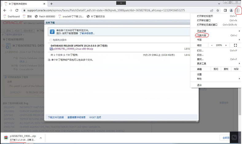The image size is (242, 144).
Task: Open the 了解详细信息 link
Action: coord(87,33)
